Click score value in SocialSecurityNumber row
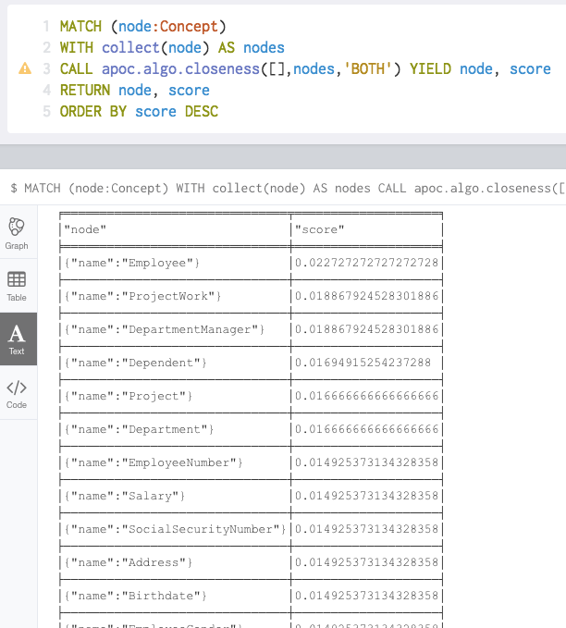566x628 pixels. [x=366, y=529]
